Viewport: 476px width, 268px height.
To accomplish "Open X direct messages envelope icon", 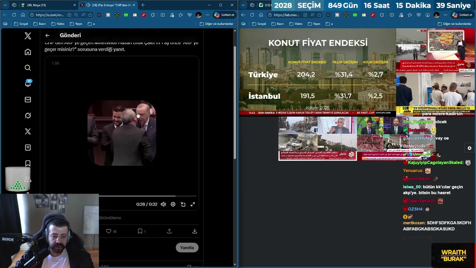I will [28, 100].
